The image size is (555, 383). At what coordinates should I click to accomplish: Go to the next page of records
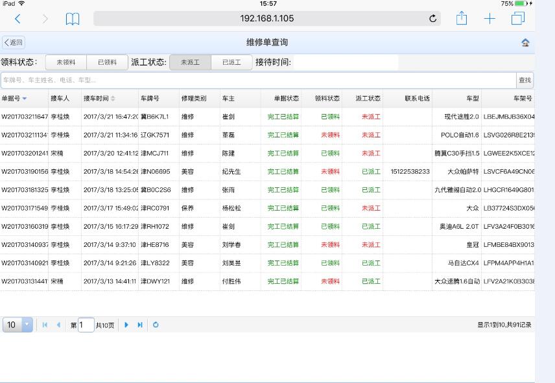point(126,325)
